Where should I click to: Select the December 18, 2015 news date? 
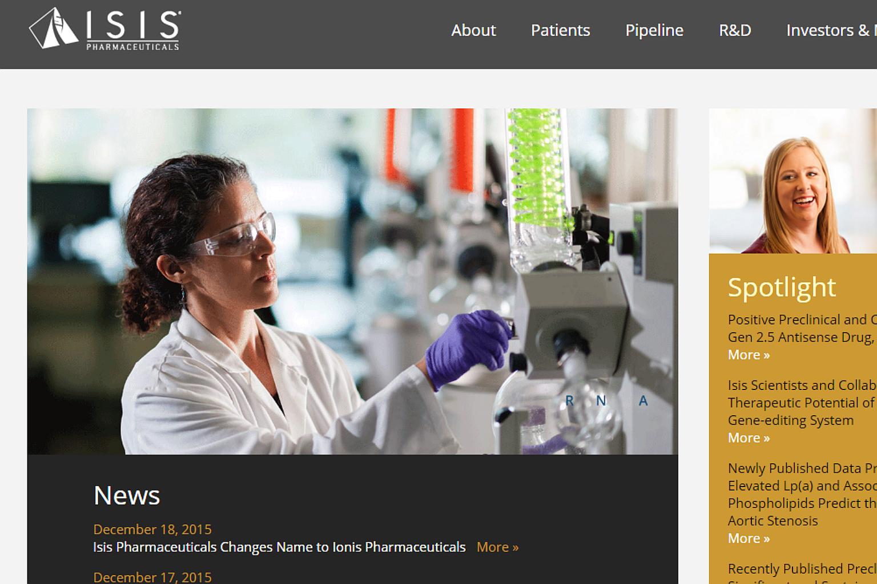[152, 529]
